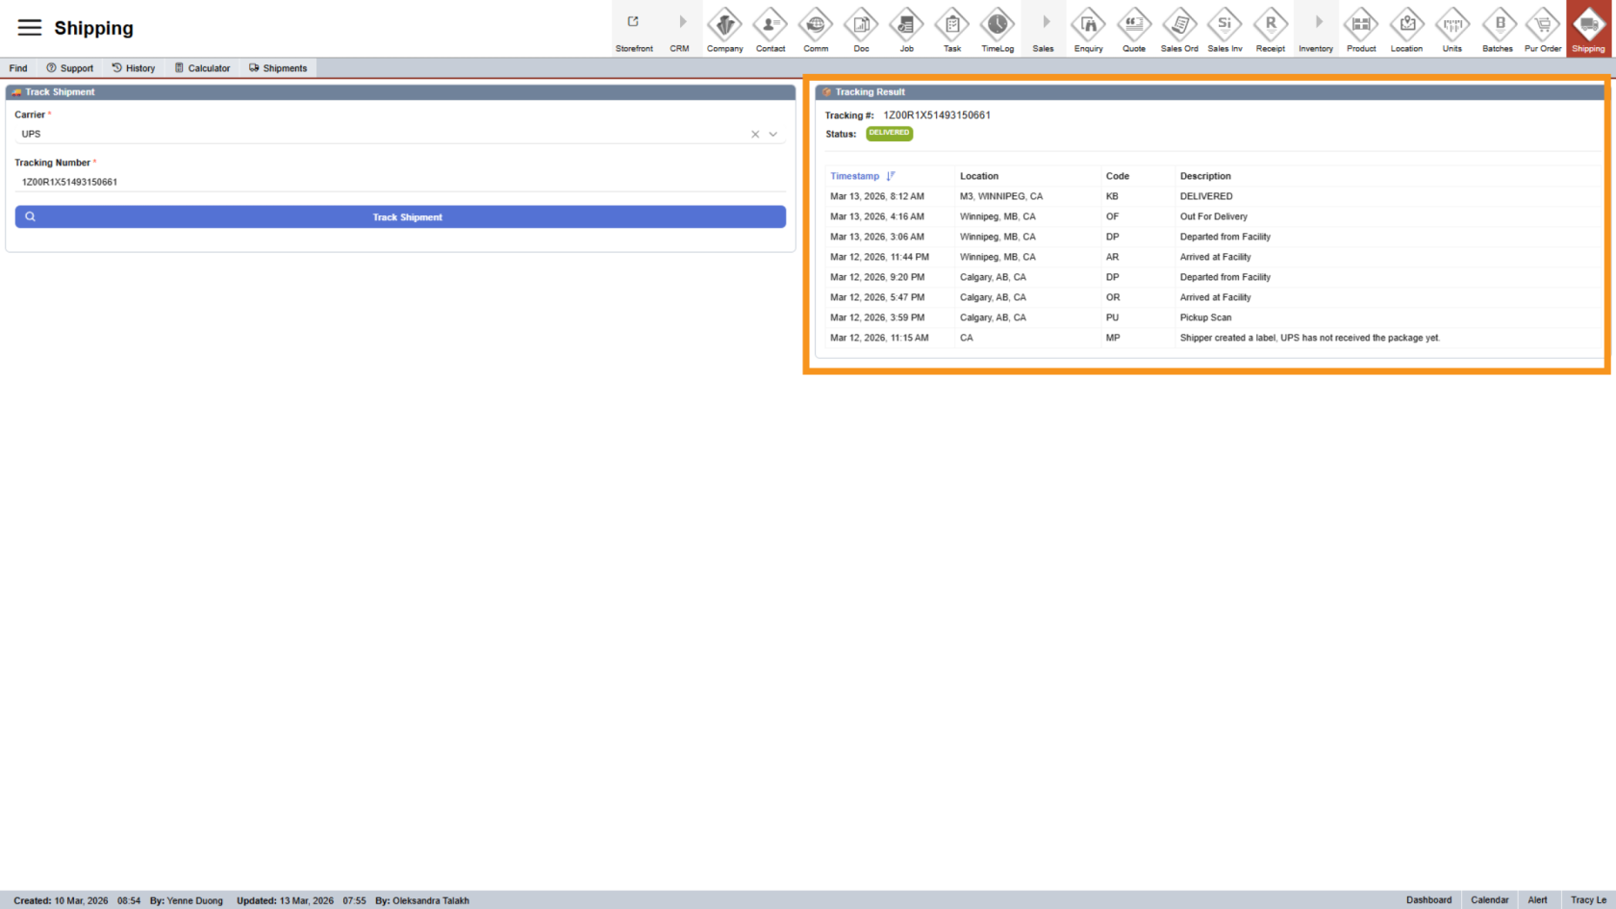Open the Company module icon
Viewport: 1616px width, 909px height.
point(724,29)
